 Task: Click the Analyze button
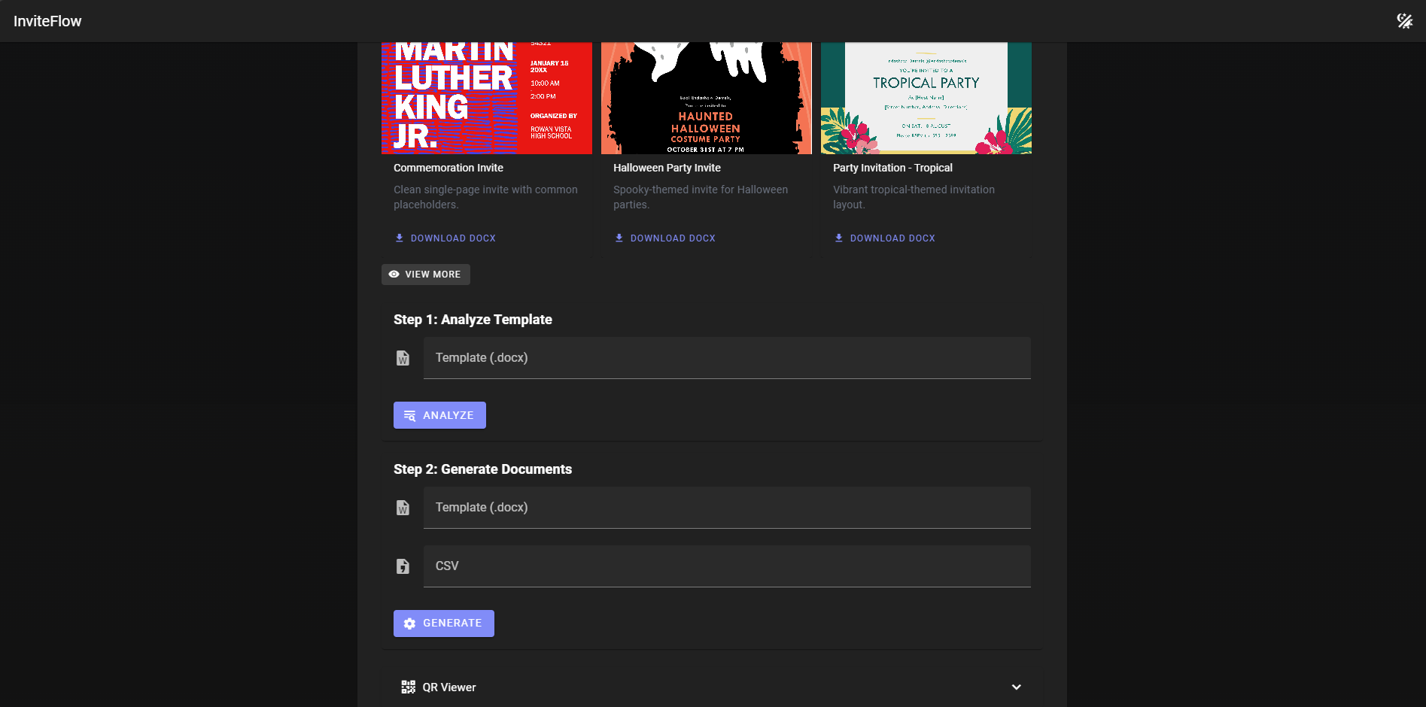point(439,415)
